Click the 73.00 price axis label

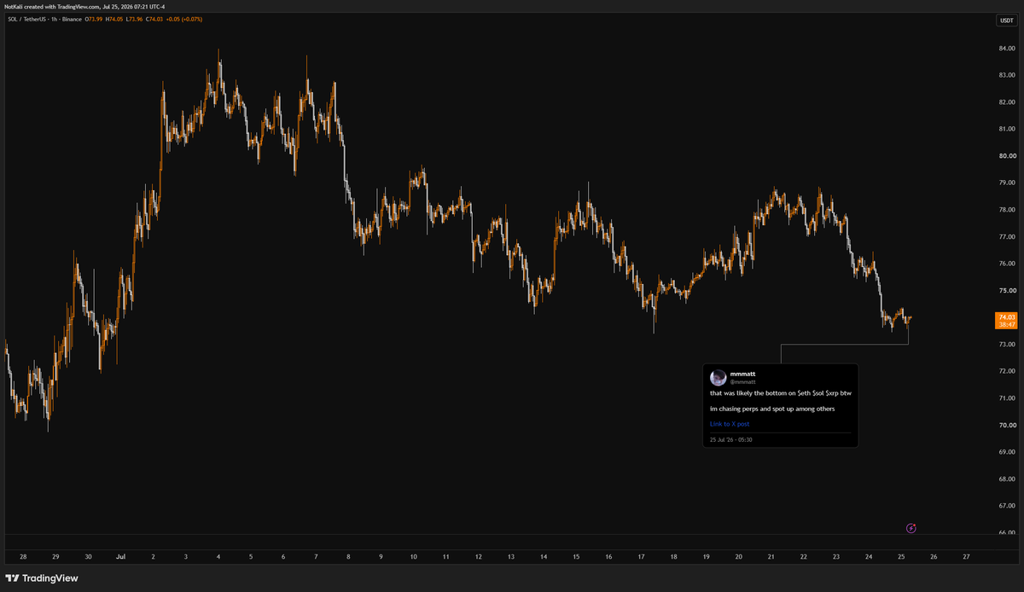[1005, 345]
